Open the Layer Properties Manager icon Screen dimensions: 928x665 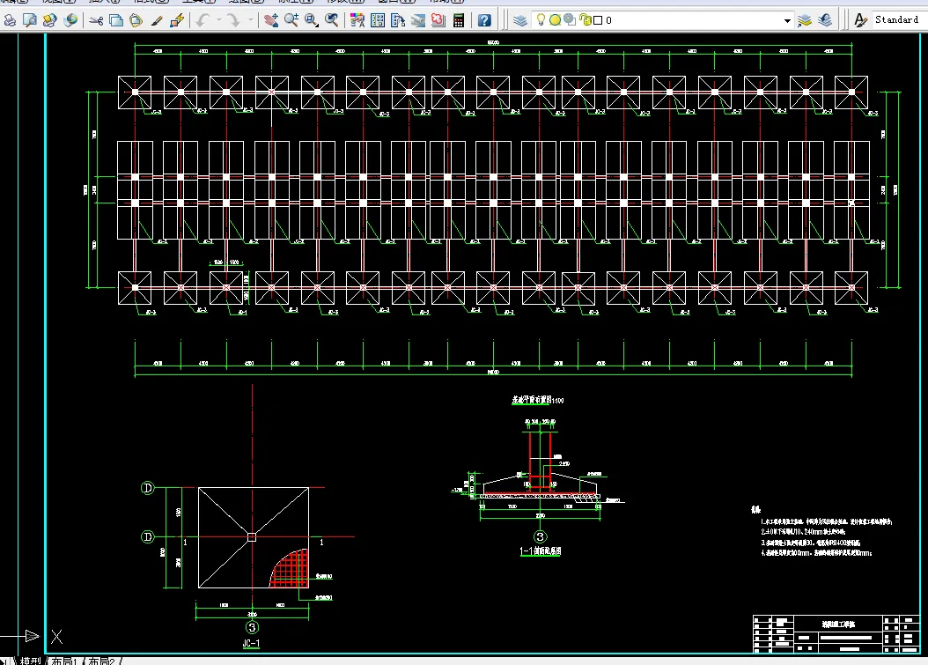(x=520, y=20)
